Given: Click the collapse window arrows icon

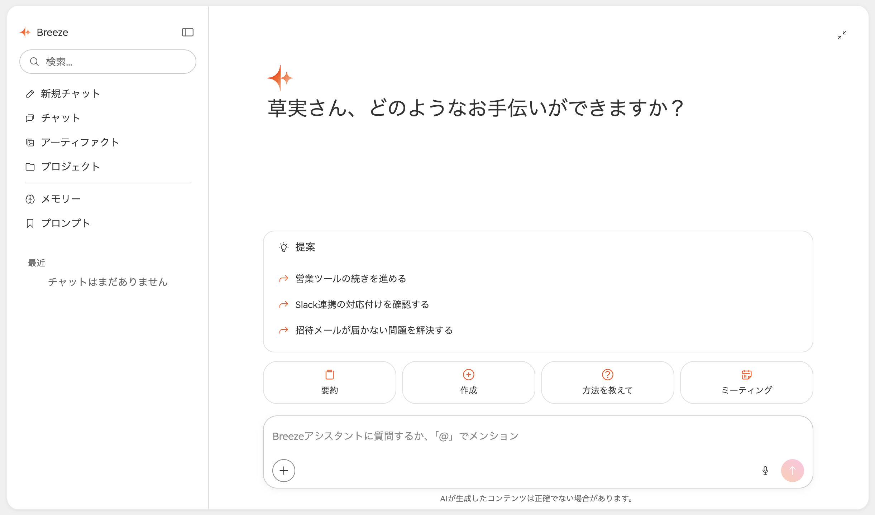Looking at the screenshot, I should coord(842,35).
